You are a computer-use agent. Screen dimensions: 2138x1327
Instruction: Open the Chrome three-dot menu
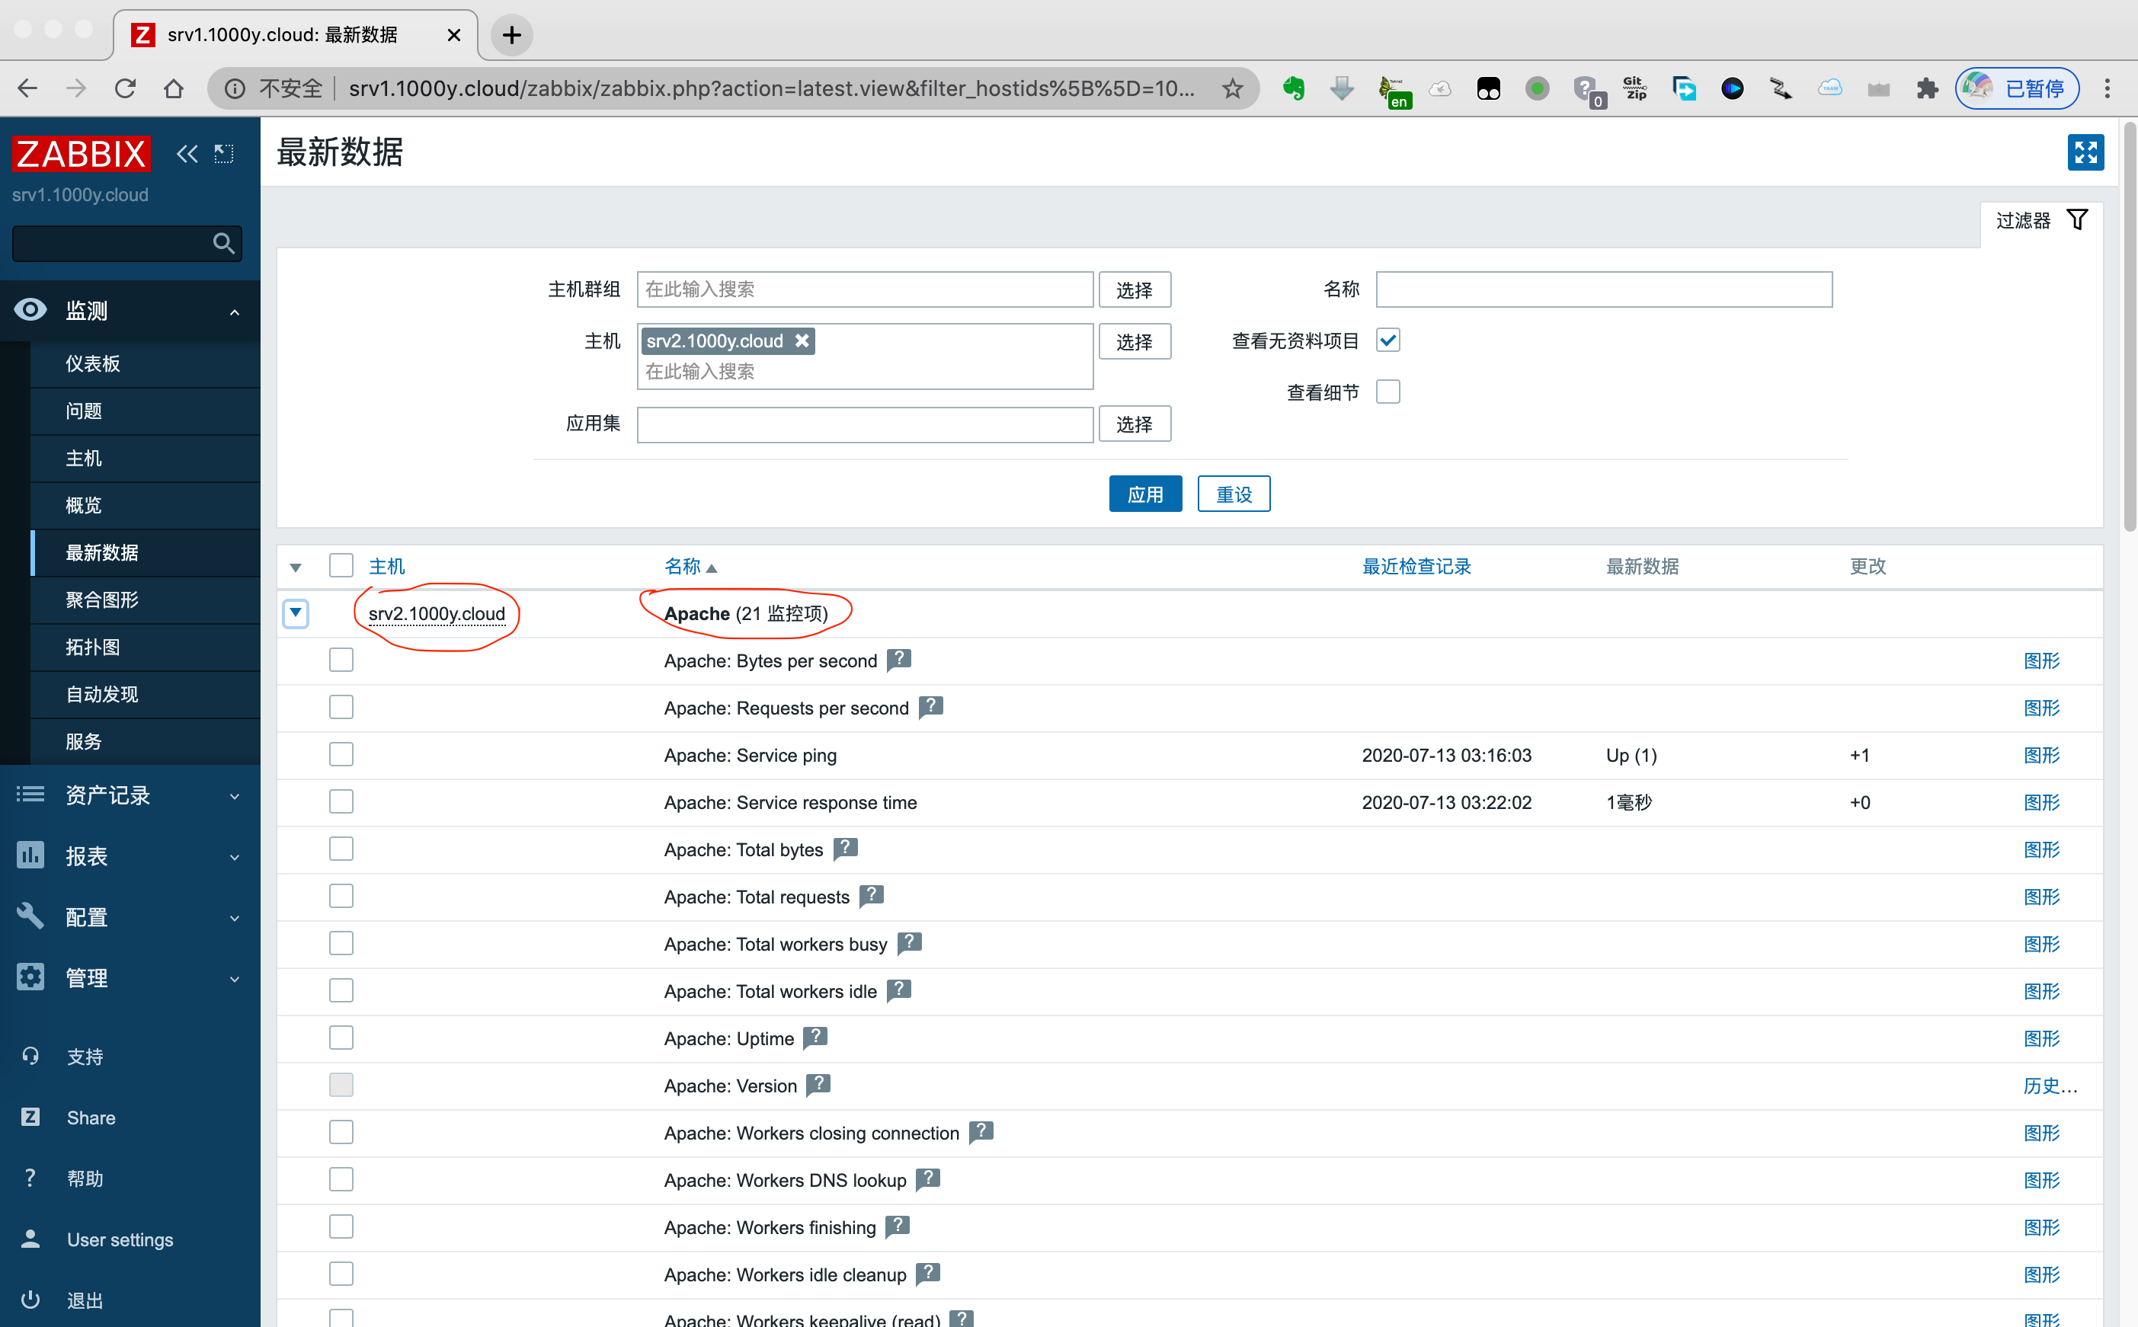pos(2108,88)
